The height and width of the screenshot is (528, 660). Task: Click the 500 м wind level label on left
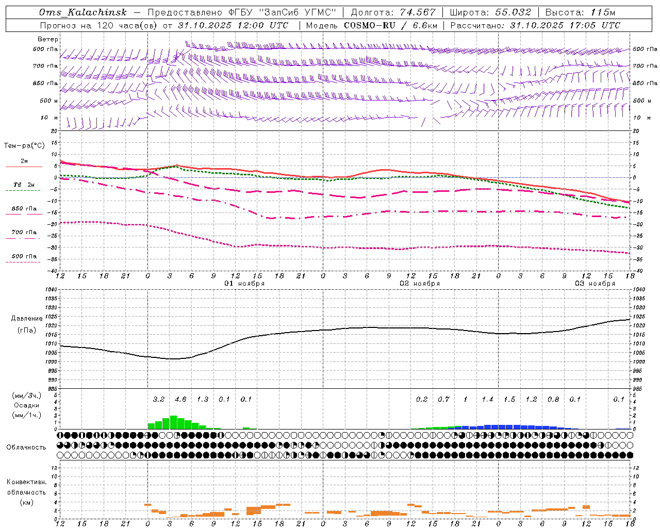coord(49,101)
